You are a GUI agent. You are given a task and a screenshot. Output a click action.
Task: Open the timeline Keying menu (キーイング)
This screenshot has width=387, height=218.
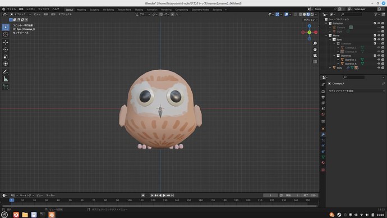[27, 196]
